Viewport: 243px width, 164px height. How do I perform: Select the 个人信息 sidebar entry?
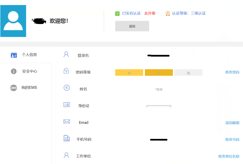[29, 55]
